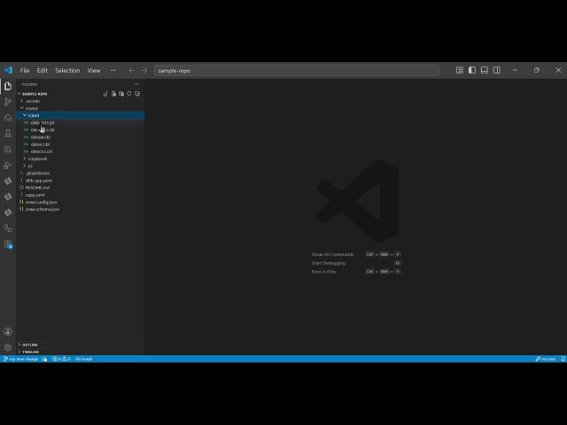Open the overflow menu ellipsis after View
The height and width of the screenshot is (425, 567).
(x=113, y=71)
